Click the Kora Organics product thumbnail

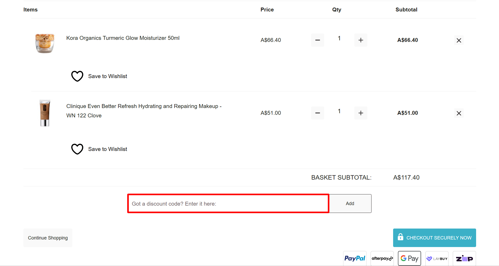tap(44, 43)
